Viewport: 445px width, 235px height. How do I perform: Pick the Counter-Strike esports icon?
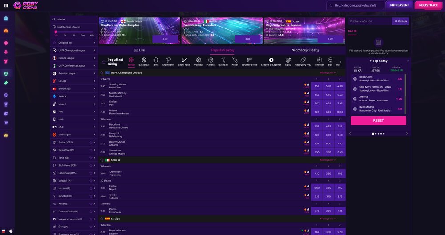tap(251, 60)
